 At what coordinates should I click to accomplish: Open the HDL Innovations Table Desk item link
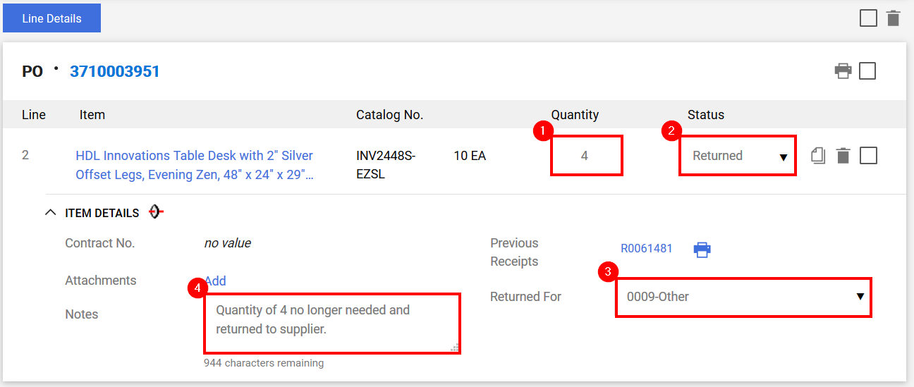pyautogui.click(x=195, y=165)
